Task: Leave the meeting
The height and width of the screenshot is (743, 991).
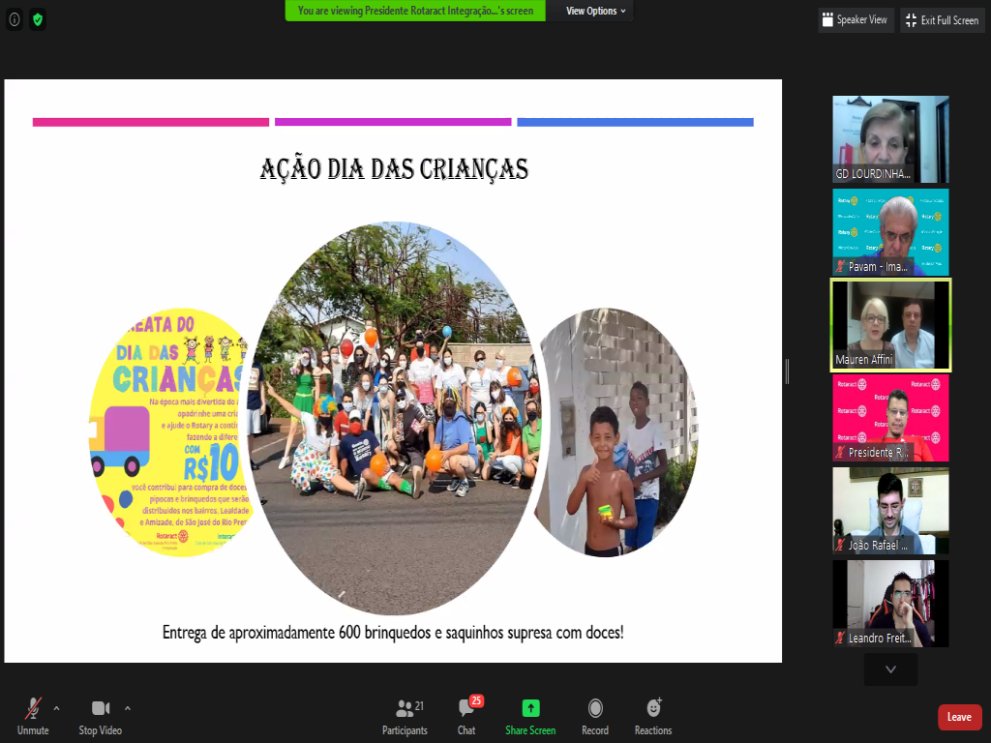Action: [x=959, y=717]
